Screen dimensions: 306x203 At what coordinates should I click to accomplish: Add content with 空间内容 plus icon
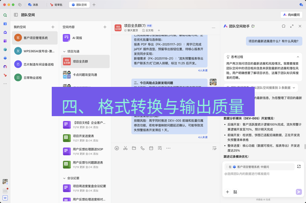point(105,27)
